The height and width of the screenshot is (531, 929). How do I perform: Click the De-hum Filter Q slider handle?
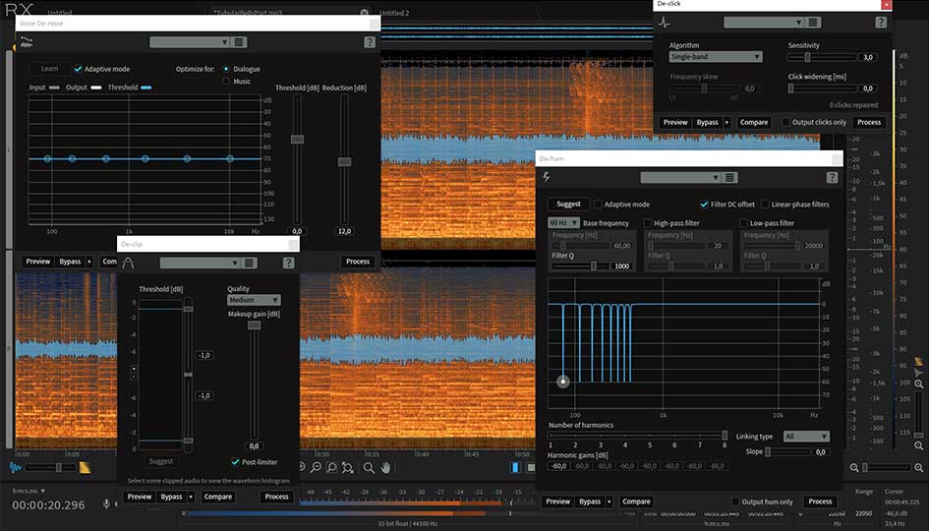click(593, 266)
